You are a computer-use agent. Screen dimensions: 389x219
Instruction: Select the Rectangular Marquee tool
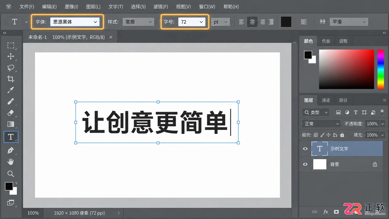pos(11,45)
